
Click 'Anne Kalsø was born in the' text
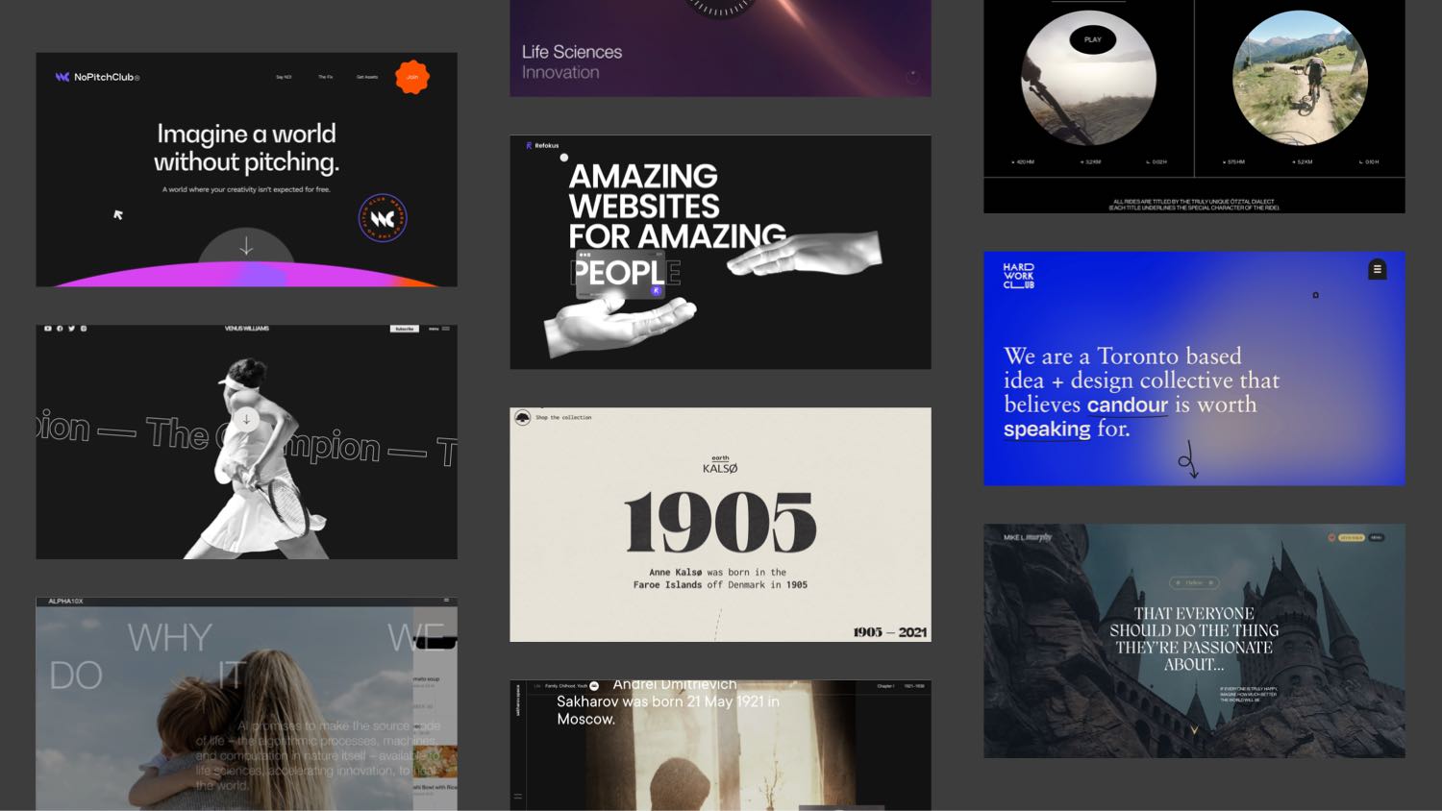pyautogui.click(x=717, y=573)
